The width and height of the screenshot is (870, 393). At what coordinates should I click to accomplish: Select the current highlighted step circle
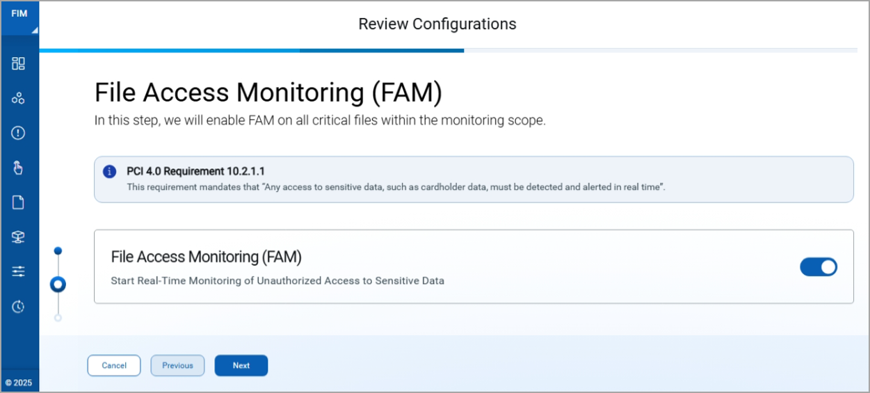(58, 284)
